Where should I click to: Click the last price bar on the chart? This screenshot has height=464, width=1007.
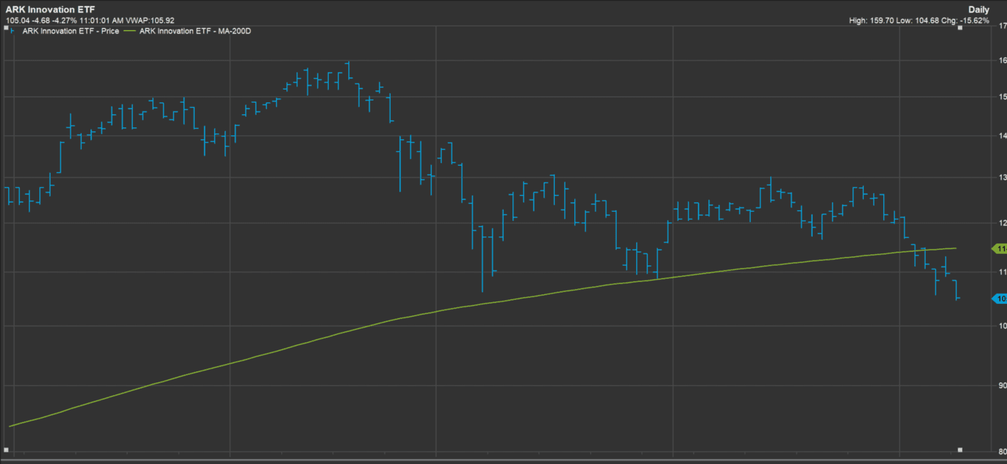(956, 290)
